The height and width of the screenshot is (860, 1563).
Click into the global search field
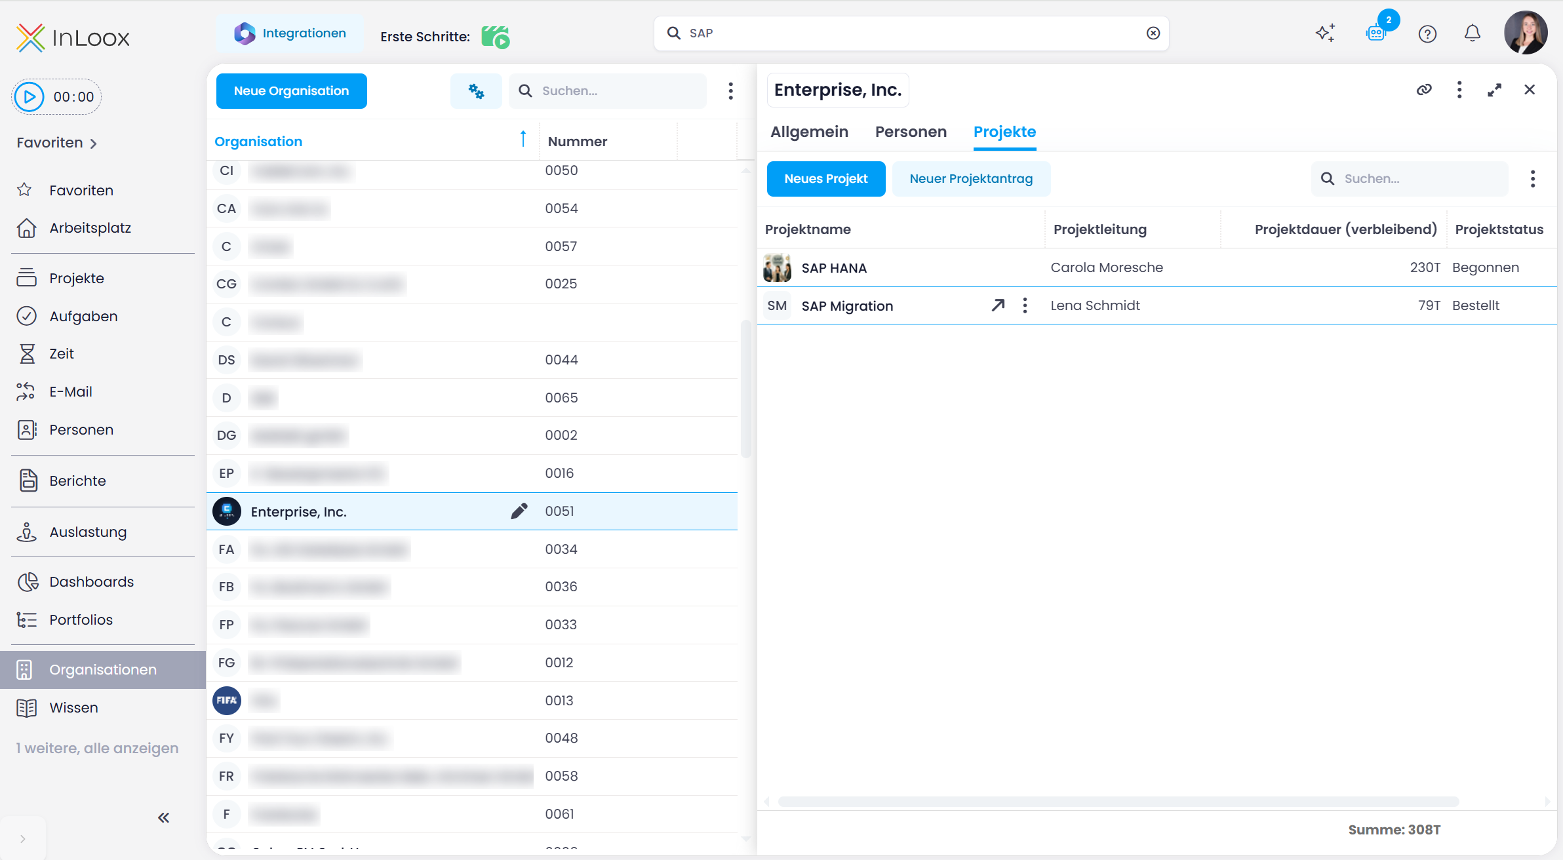coord(911,33)
